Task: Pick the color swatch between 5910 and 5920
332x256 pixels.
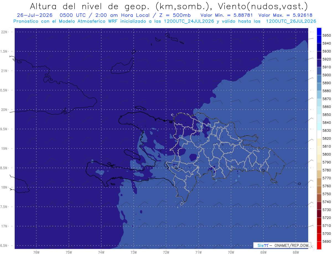Action: pyautogui.click(x=319, y=63)
